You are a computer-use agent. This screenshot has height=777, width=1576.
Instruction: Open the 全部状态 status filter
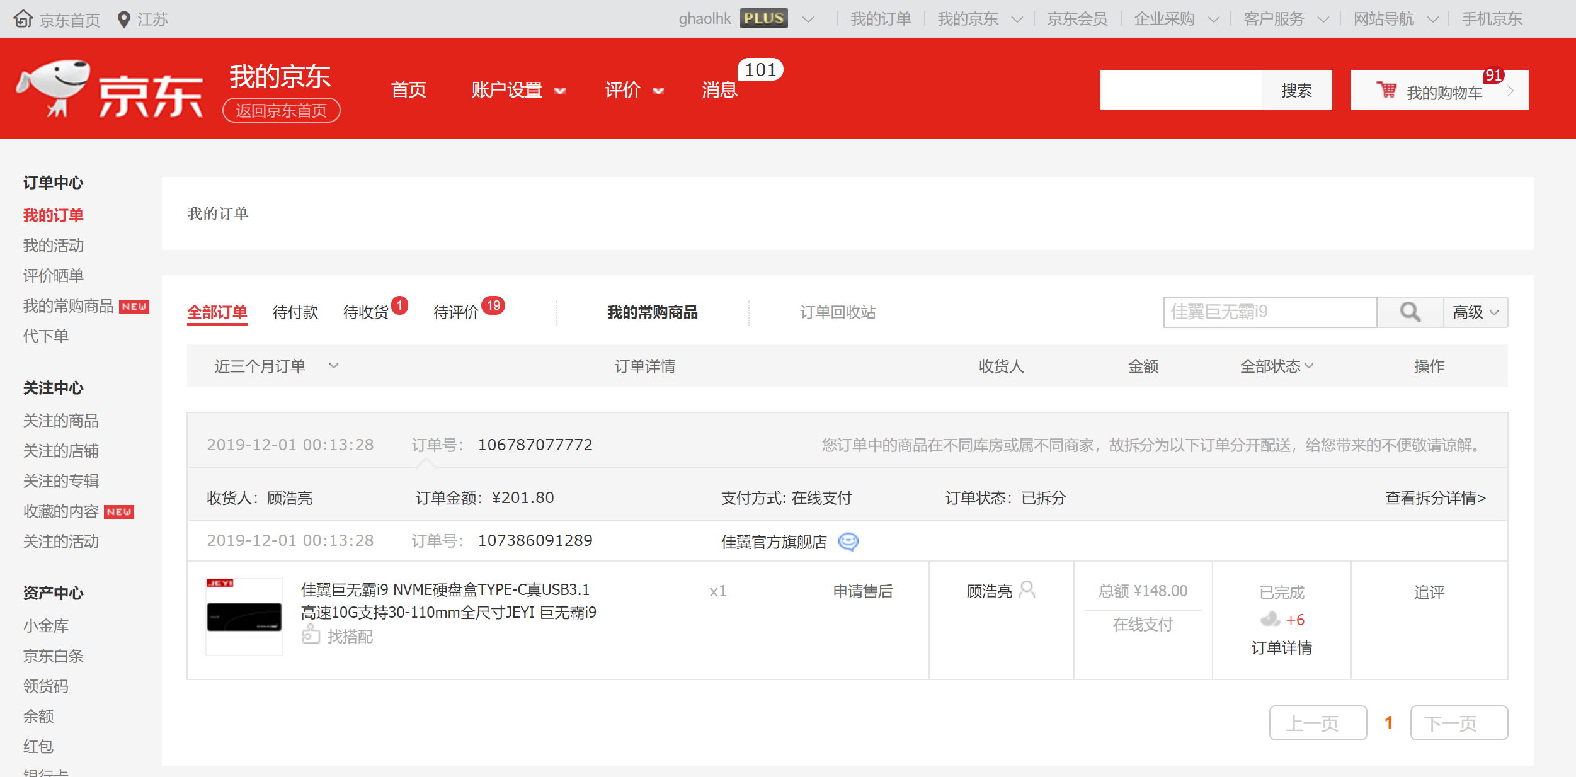(x=1276, y=366)
